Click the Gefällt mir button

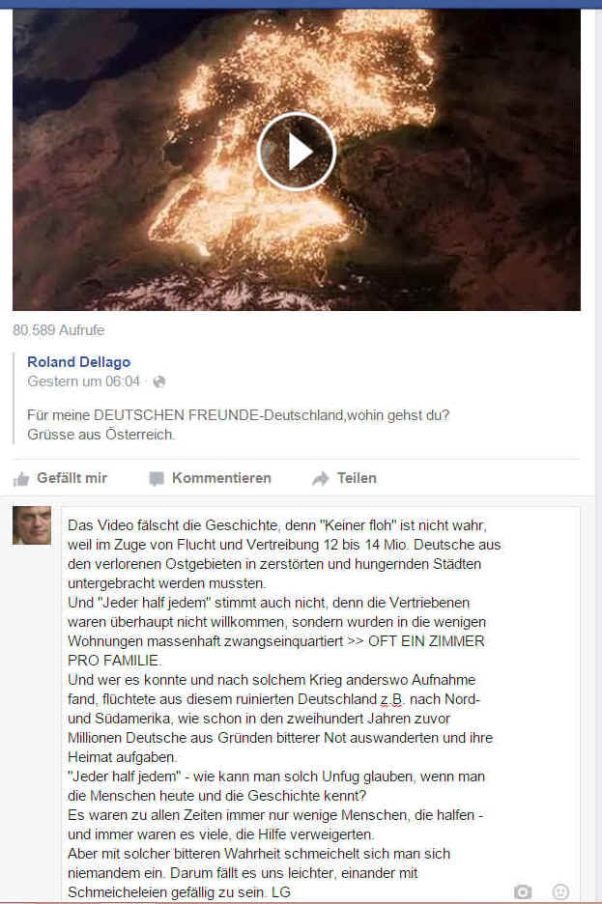pos(61,478)
